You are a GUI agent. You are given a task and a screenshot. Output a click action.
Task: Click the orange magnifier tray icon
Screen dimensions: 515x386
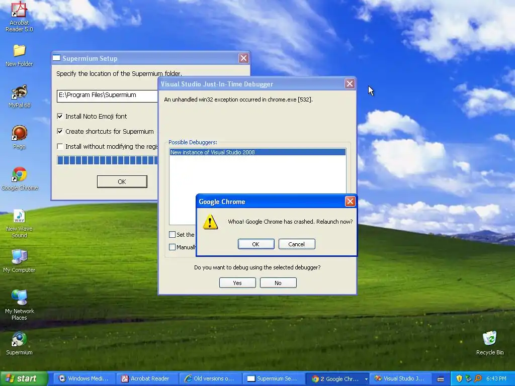point(478,378)
